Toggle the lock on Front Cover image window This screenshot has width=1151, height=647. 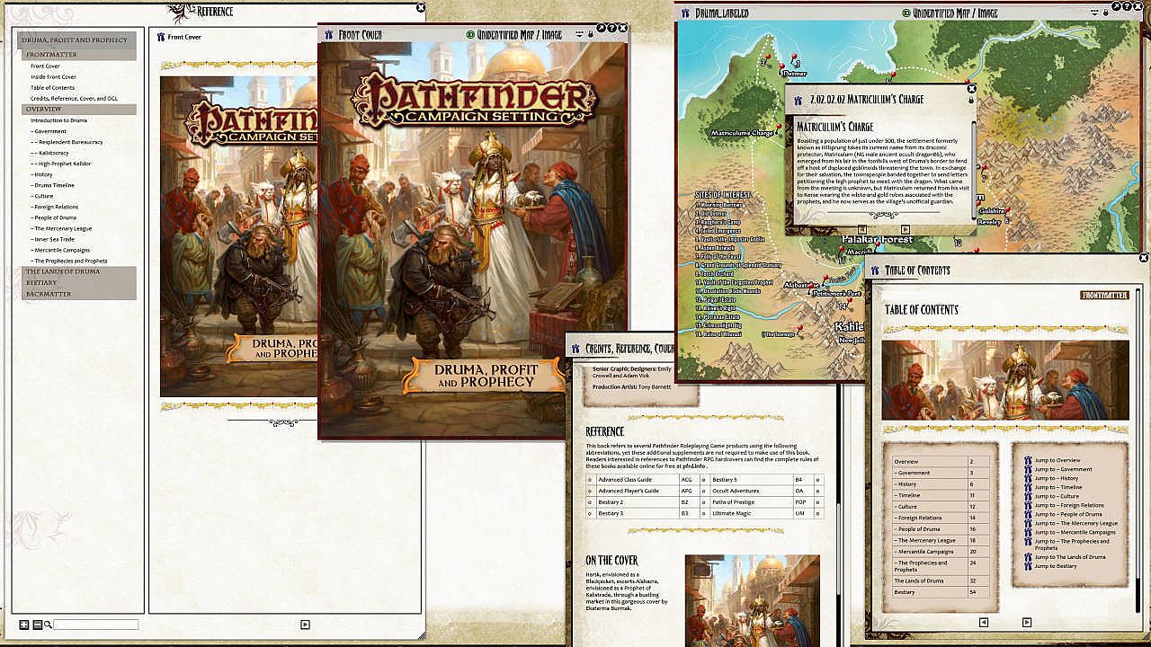point(591,35)
